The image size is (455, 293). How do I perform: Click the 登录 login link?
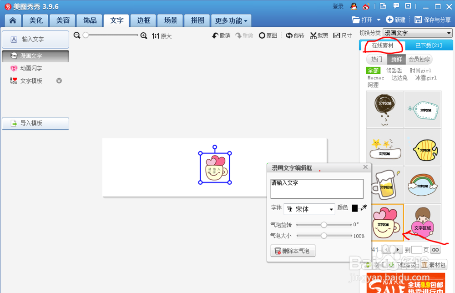tap(338, 6)
